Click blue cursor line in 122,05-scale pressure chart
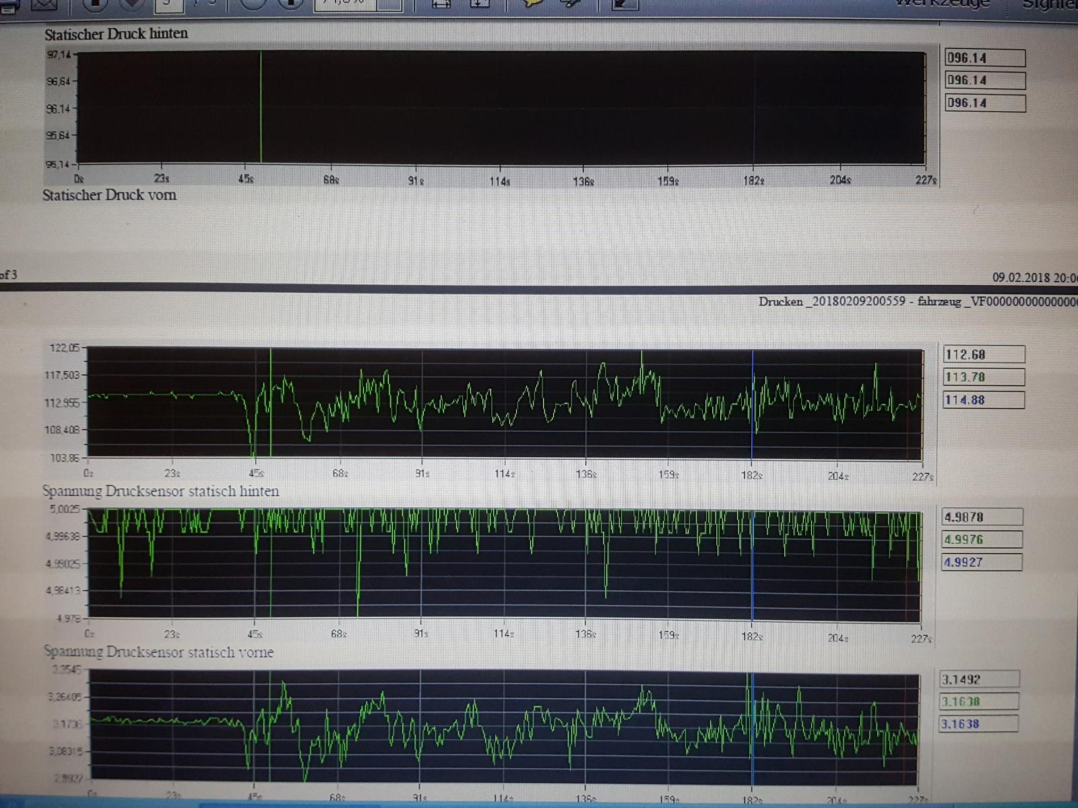 click(x=753, y=404)
